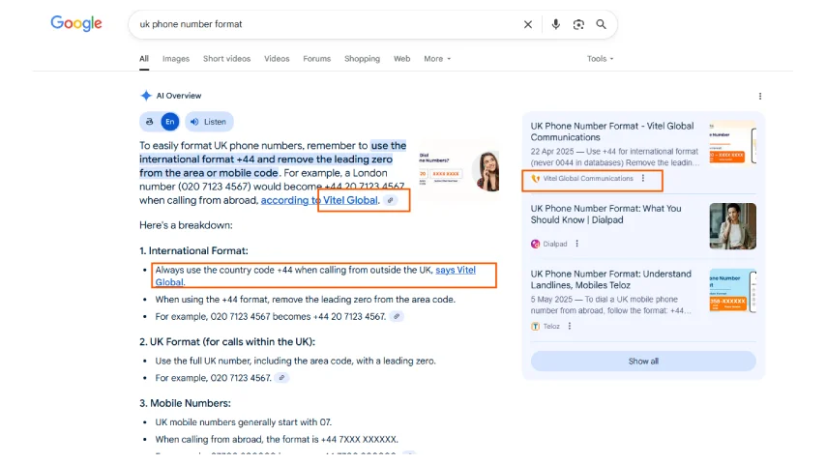The image size is (826, 464).
Task: Switch to the Shopping tab
Action: 362,58
